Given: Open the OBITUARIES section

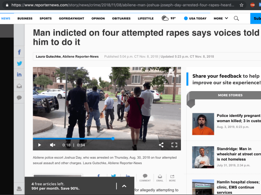Looking at the screenshot, I should (121, 18).
